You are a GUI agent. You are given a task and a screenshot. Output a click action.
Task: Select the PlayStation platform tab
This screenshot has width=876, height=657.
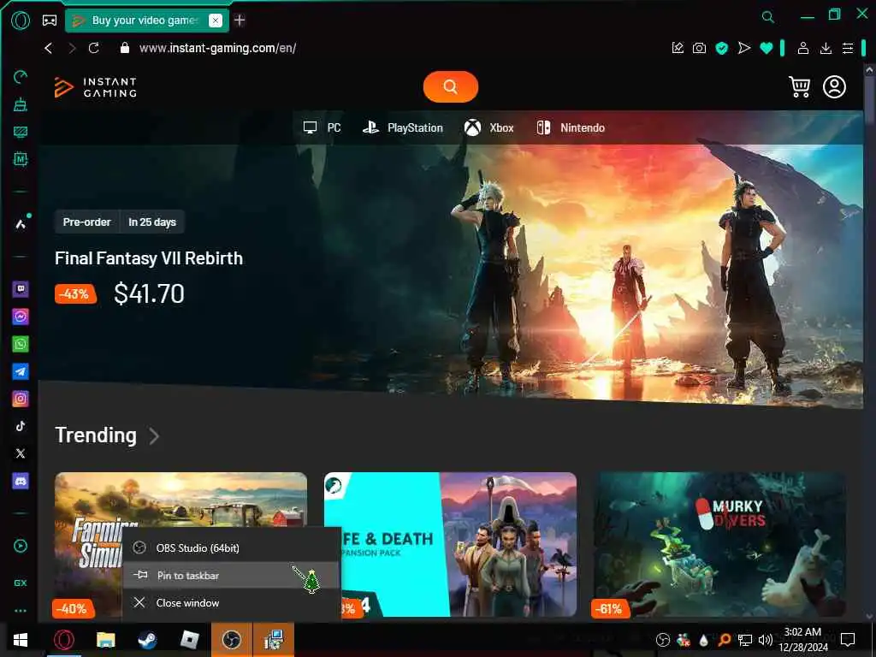402,128
